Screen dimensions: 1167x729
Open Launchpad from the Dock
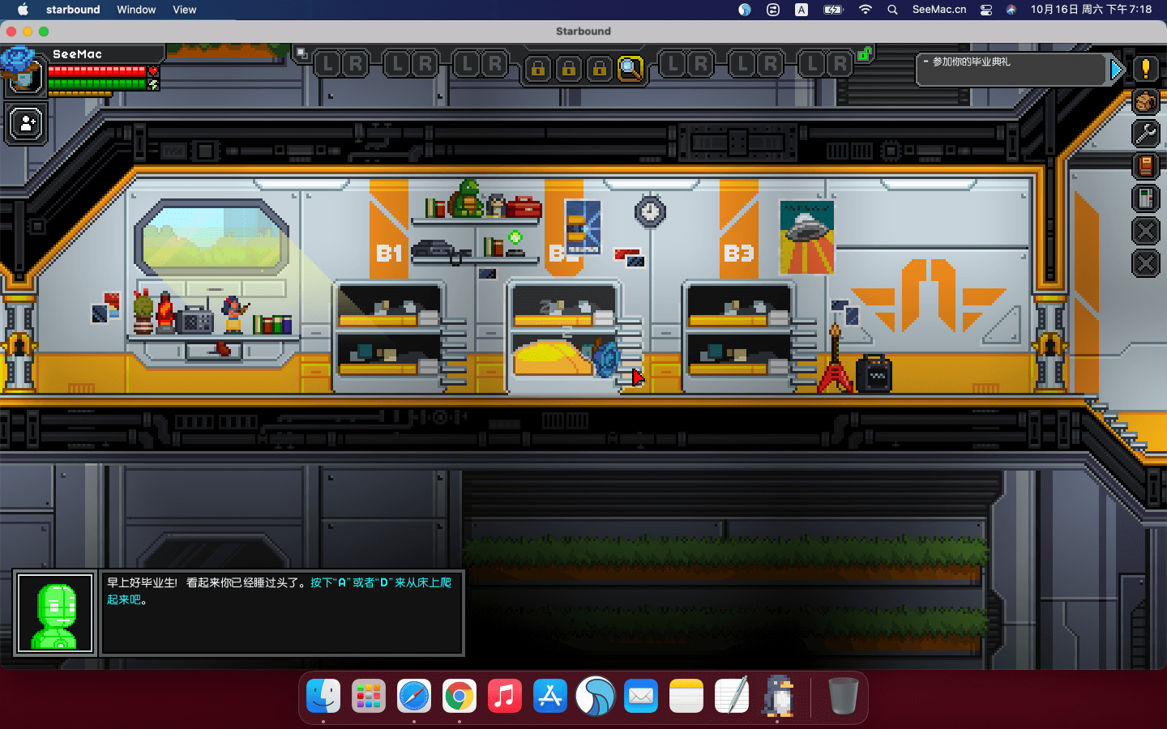369,696
